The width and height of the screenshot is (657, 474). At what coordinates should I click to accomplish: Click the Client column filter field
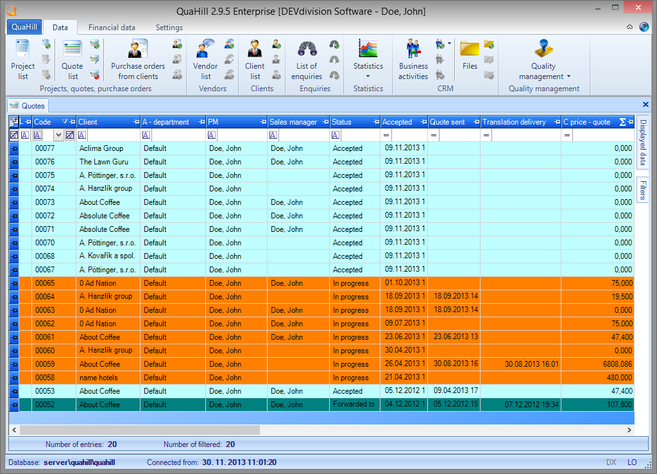(x=113, y=135)
